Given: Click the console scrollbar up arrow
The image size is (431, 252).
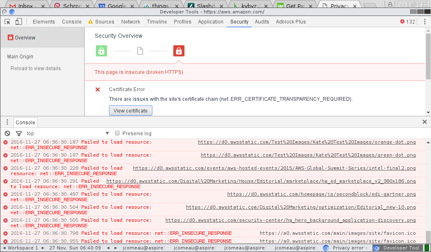Looking at the screenshot, I should click(428, 142).
